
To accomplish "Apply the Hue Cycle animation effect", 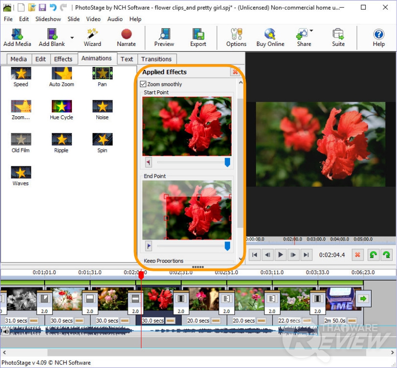I will (x=61, y=109).
